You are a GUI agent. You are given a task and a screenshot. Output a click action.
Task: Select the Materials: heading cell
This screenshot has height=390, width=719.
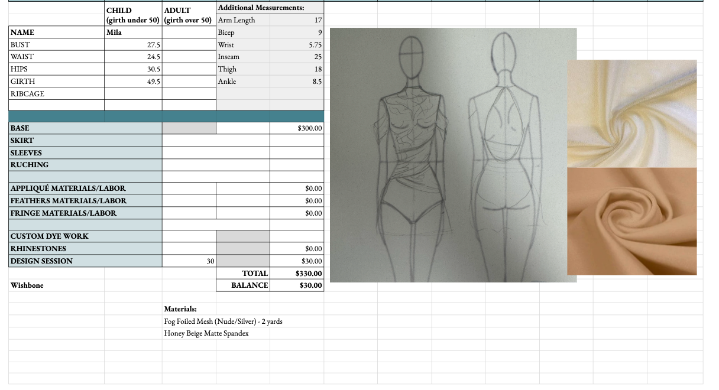189,309
